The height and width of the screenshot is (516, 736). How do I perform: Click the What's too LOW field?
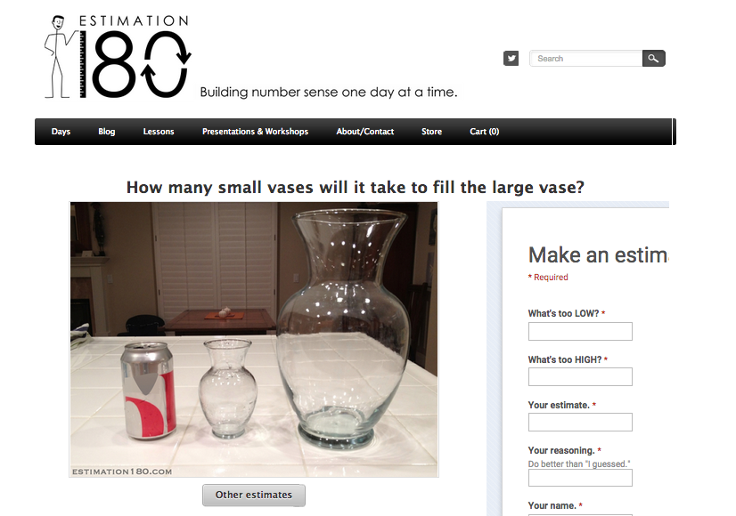[x=580, y=331]
